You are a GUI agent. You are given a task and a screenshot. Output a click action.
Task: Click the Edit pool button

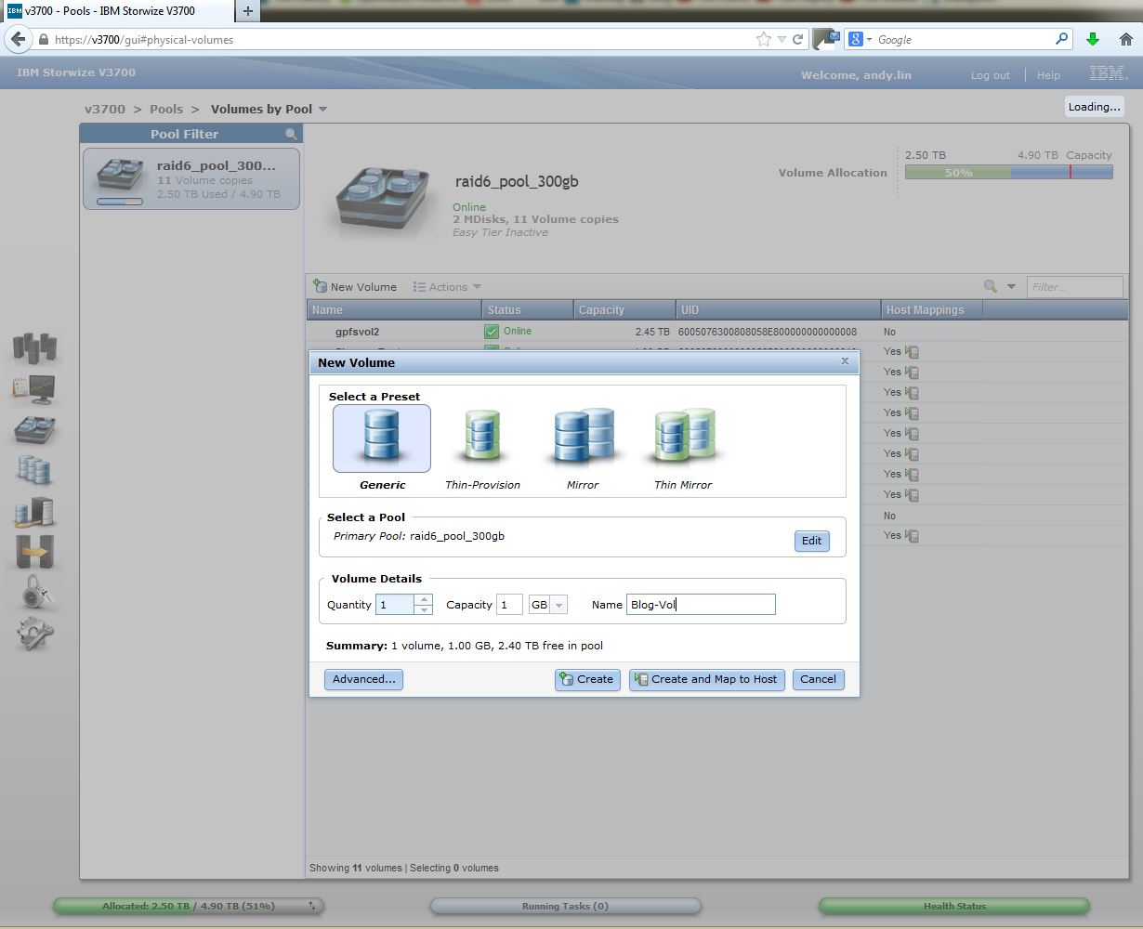[811, 541]
